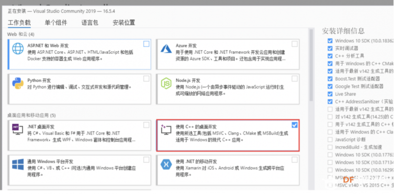Check 适用于 Windows 的 C++ Clang component
The image size is (395, 194).
tap(330, 132)
